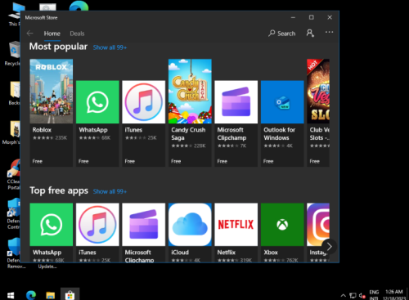Click the 228K rating under Candy Crush
This screenshot has height=300, width=409.
[200, 146]
